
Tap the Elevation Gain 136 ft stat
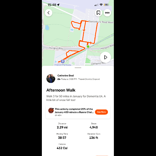pyautogui.click(x=94, y=136)
